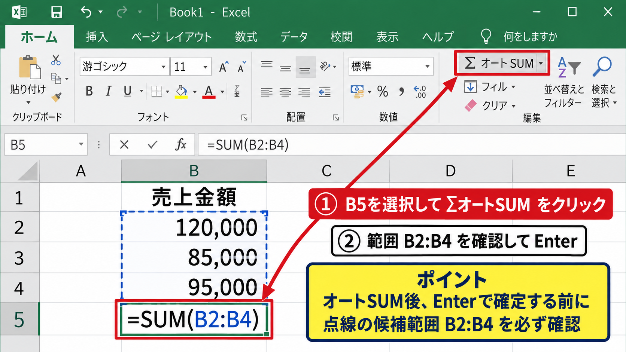Click the Undo arrow icon
The image size is (626, 352).
pos(86,12)
